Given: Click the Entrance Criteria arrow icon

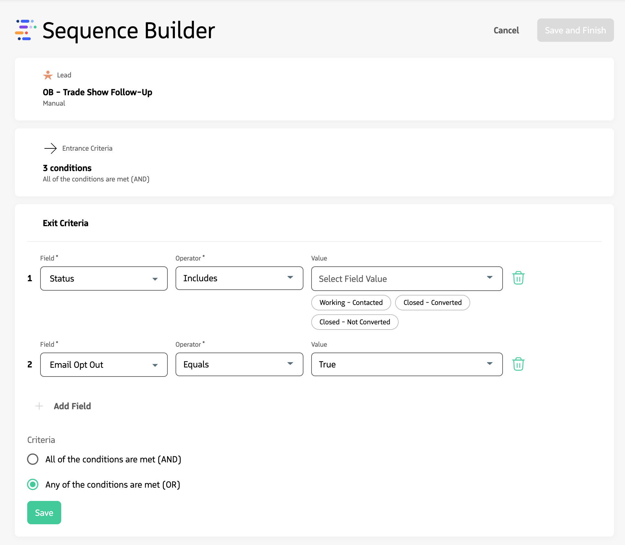Looking at the screenshot, I should (x=50, y=148).
